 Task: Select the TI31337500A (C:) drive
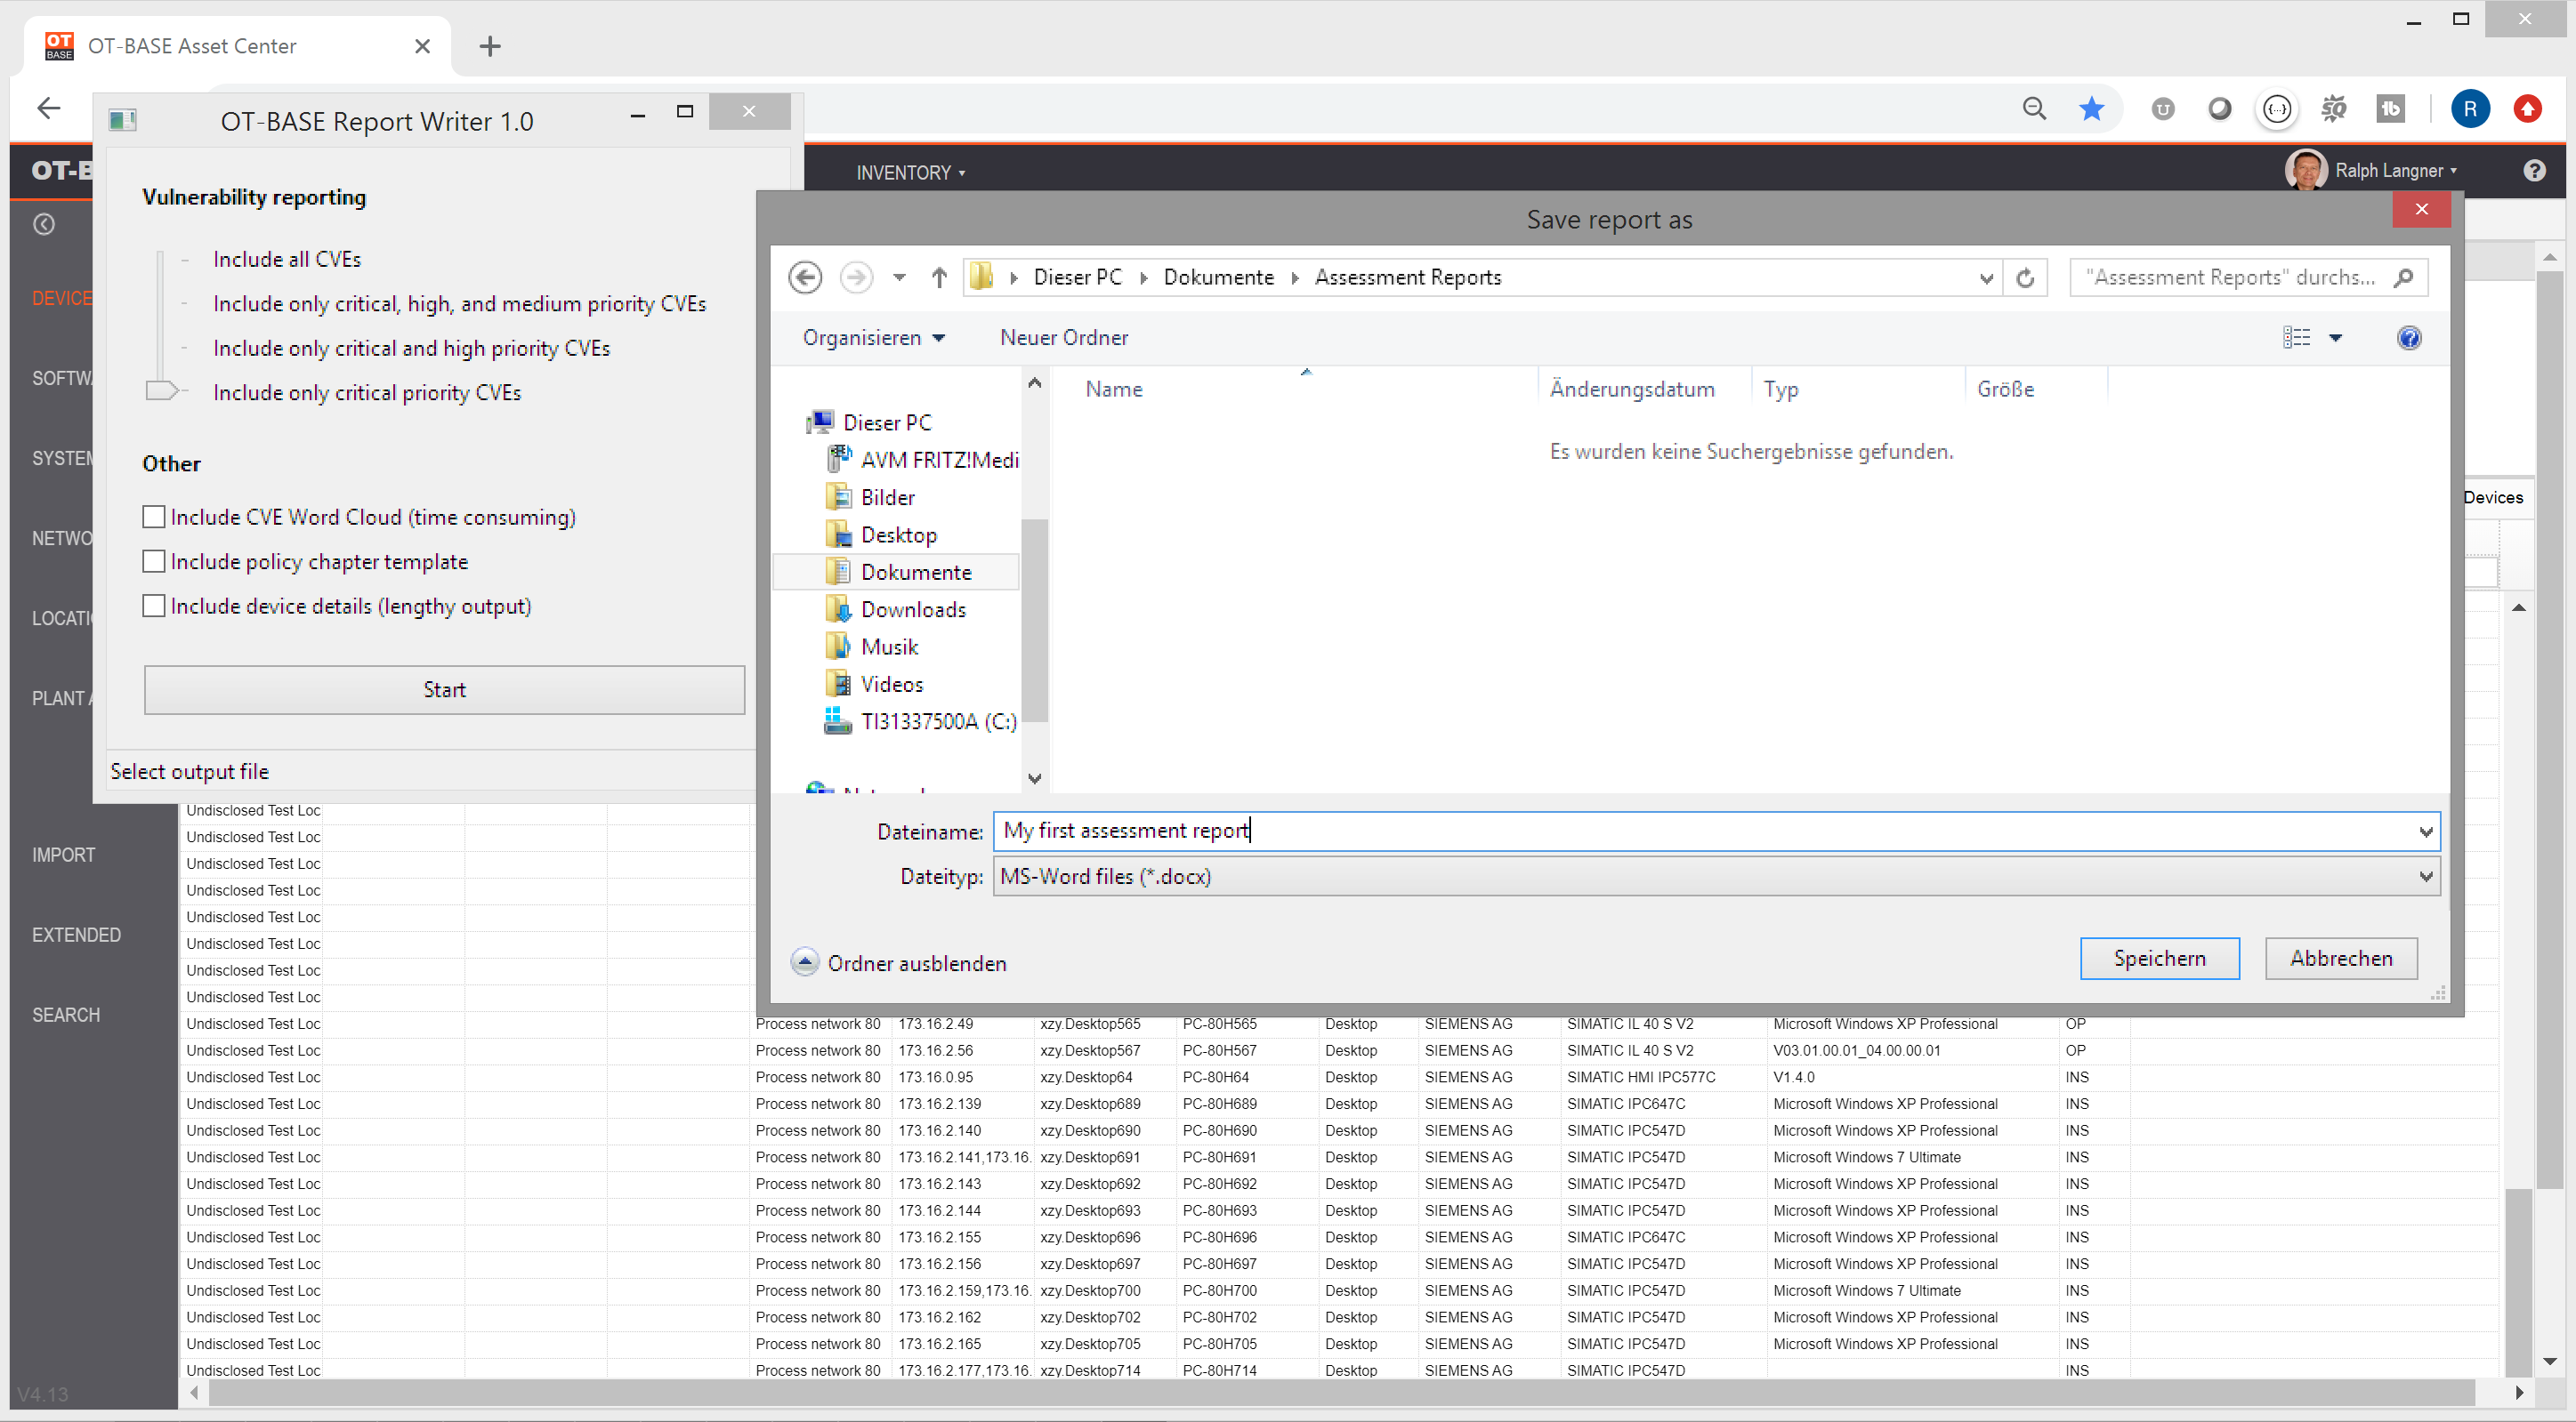pyautogui.click(x=921, y=720)
